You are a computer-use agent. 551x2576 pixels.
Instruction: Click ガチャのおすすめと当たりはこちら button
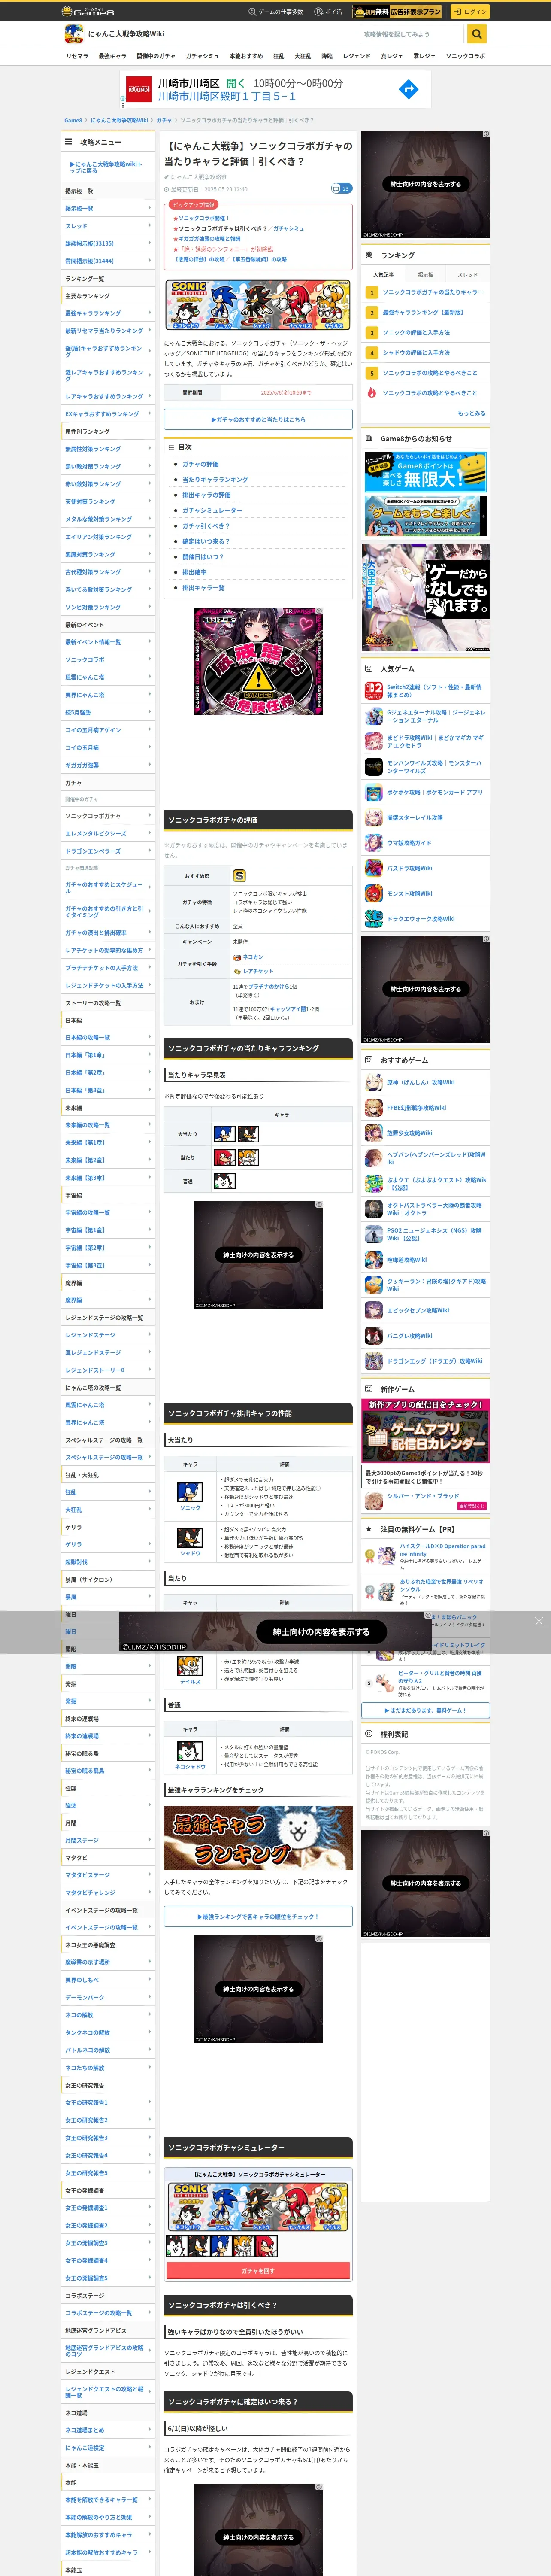258,420
